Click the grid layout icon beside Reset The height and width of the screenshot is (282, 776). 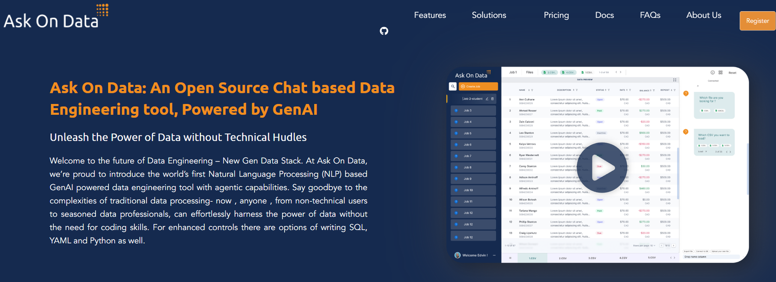[720, 73]
